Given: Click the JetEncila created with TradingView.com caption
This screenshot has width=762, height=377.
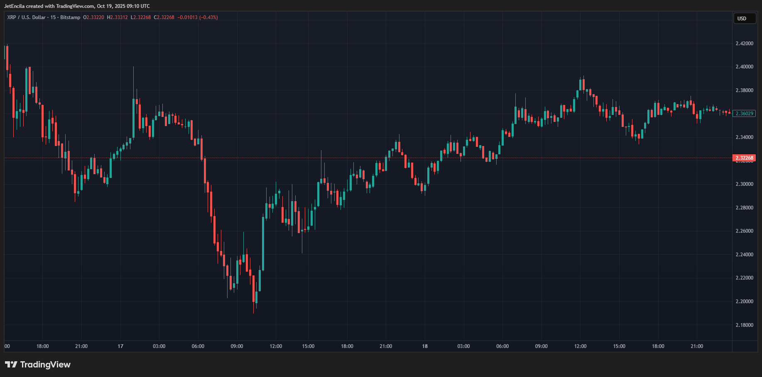Looking at the screenshot, I should [77, 6].
